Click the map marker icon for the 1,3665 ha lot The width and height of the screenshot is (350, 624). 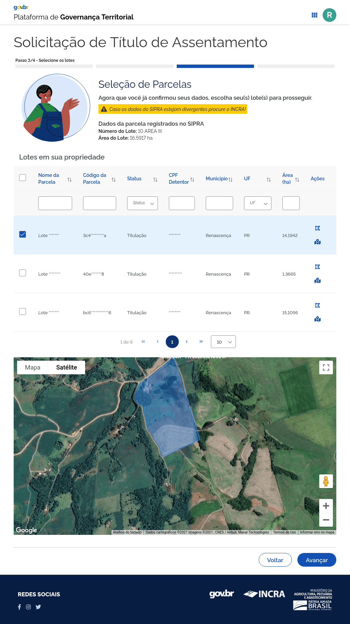(x=318, y=281)
